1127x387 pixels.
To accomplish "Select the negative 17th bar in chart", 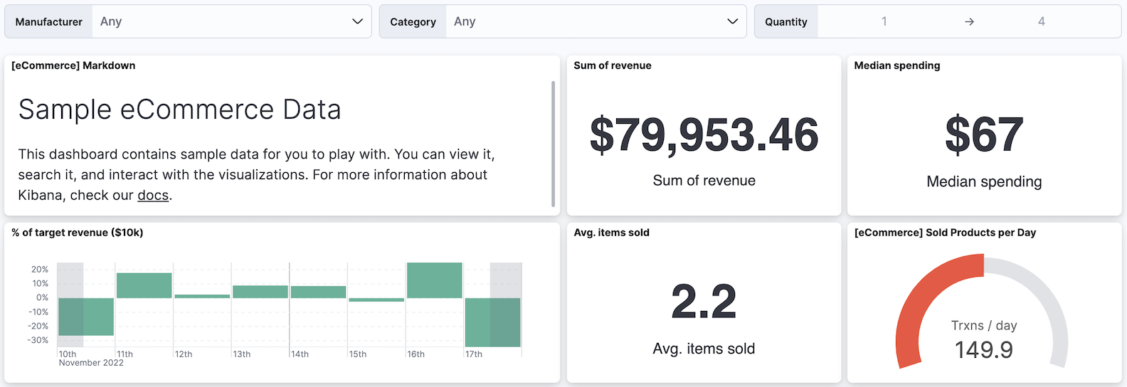I will click(x=492, y=322).
